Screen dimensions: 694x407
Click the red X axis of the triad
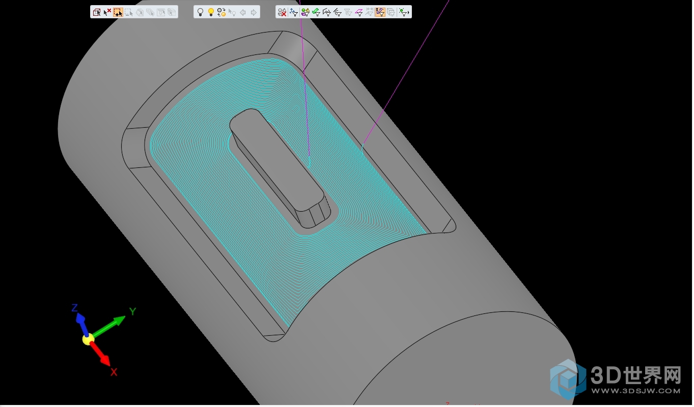(101, 354)
